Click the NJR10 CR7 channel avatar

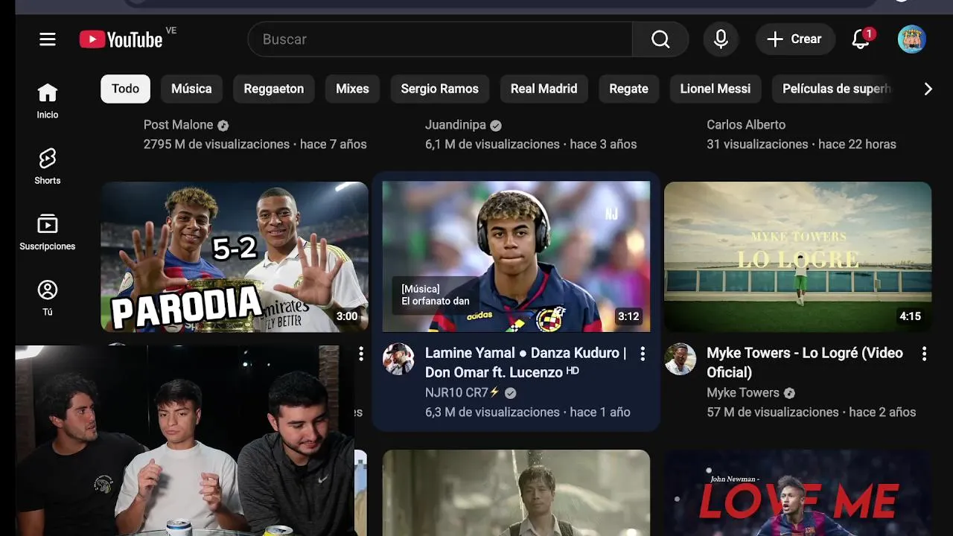[398, 359]
